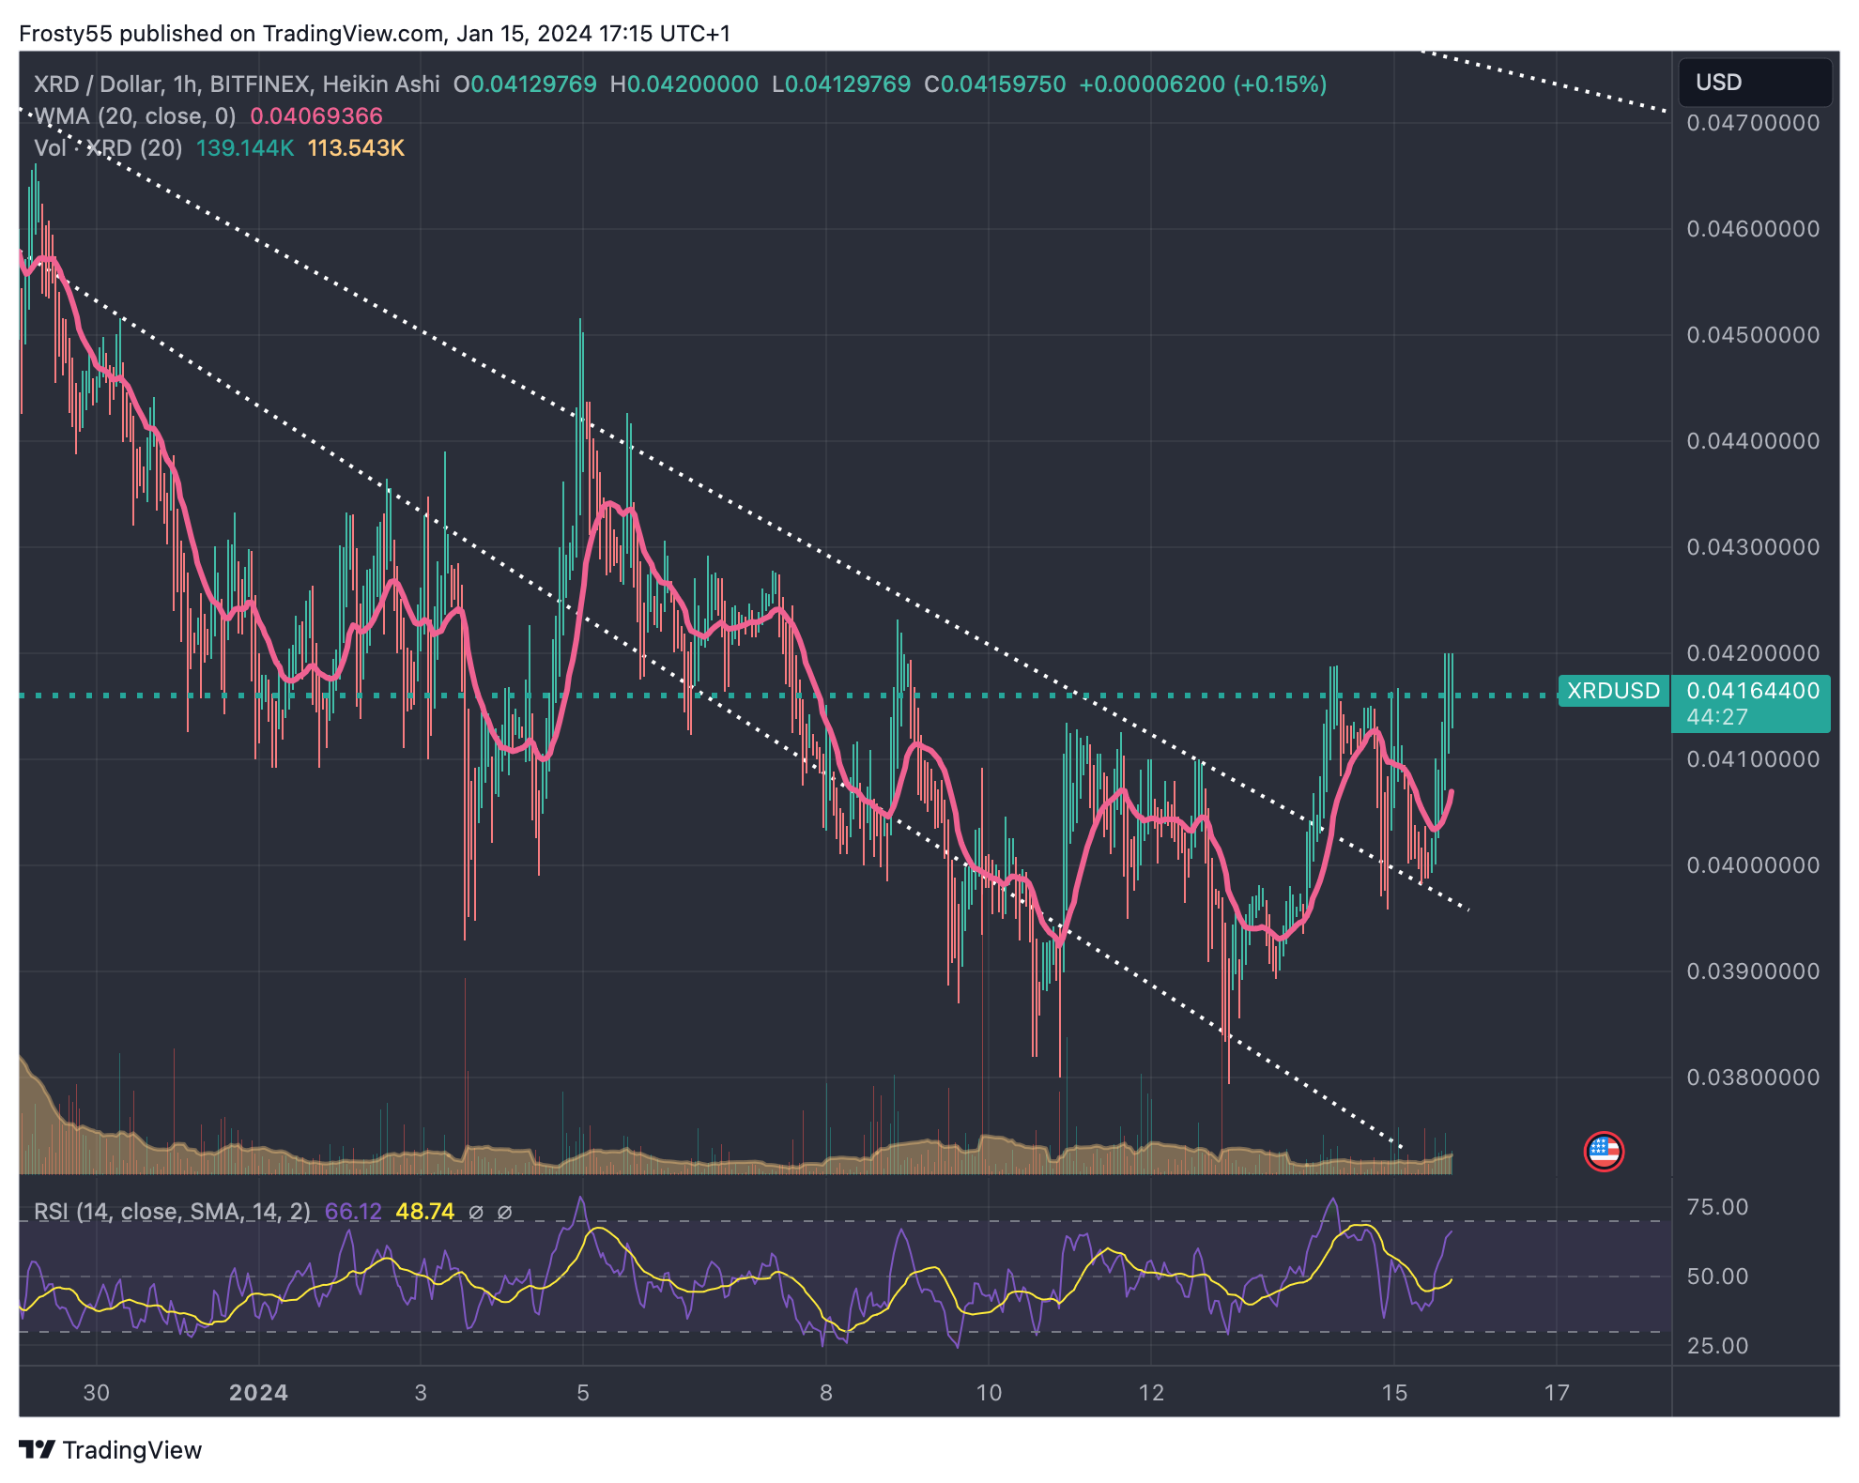Click the WMA value 0.04069366
The width and height of the screenshot is (1859, 1483).
(316, 116)
